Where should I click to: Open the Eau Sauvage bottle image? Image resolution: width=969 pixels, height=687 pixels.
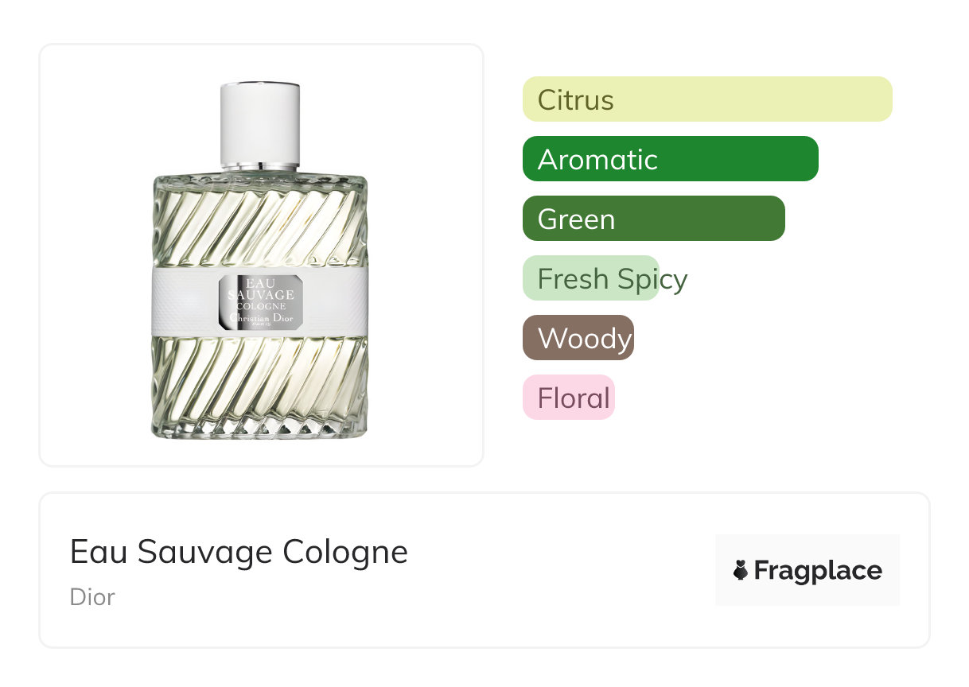260,259
